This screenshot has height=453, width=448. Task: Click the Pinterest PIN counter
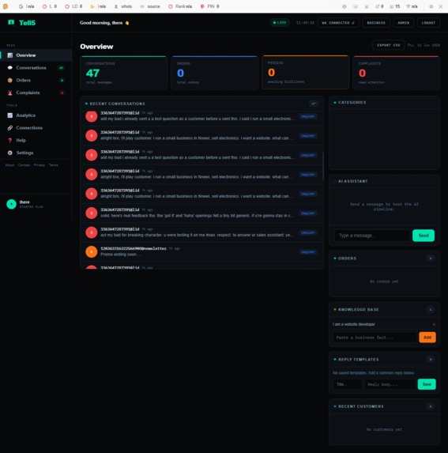(x=210, y=6)
